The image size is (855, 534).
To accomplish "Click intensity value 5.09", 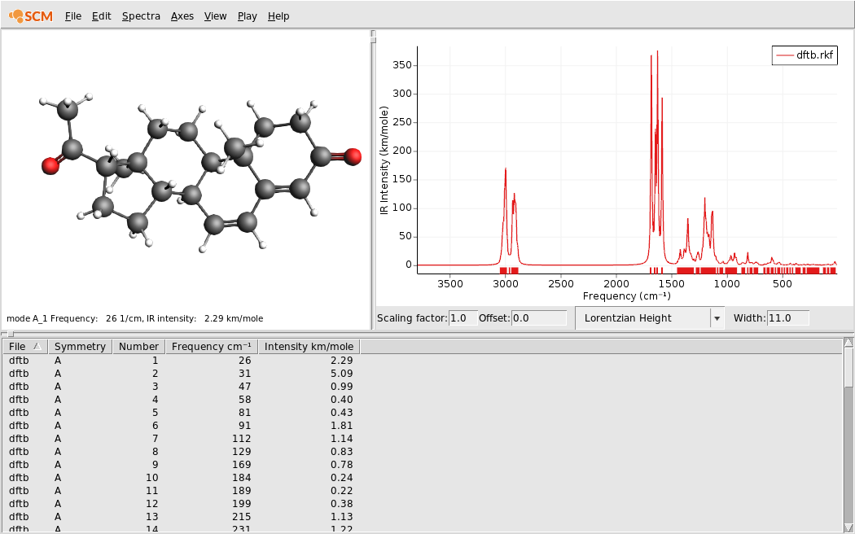I will 342,374.
